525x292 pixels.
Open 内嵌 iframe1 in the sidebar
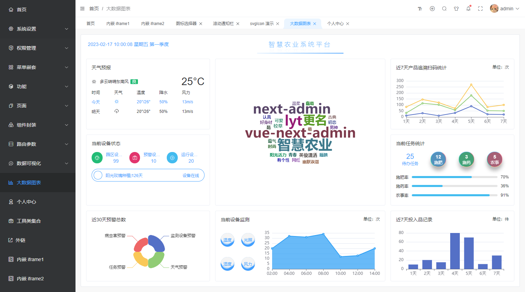pyautogui.click(x=38, y=259)
